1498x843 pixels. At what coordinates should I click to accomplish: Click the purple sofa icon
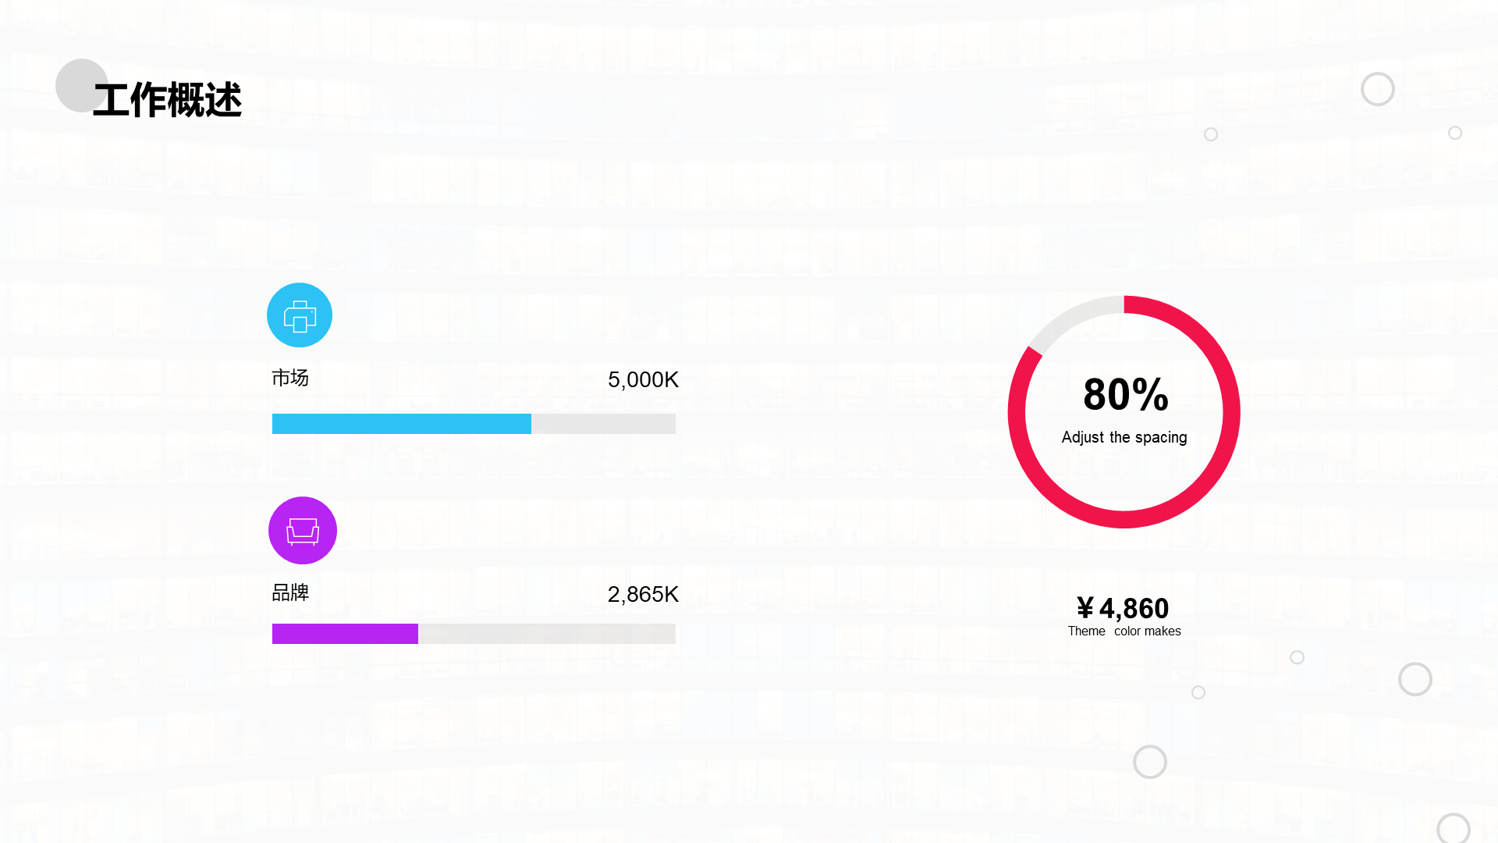tap(303, 531)
